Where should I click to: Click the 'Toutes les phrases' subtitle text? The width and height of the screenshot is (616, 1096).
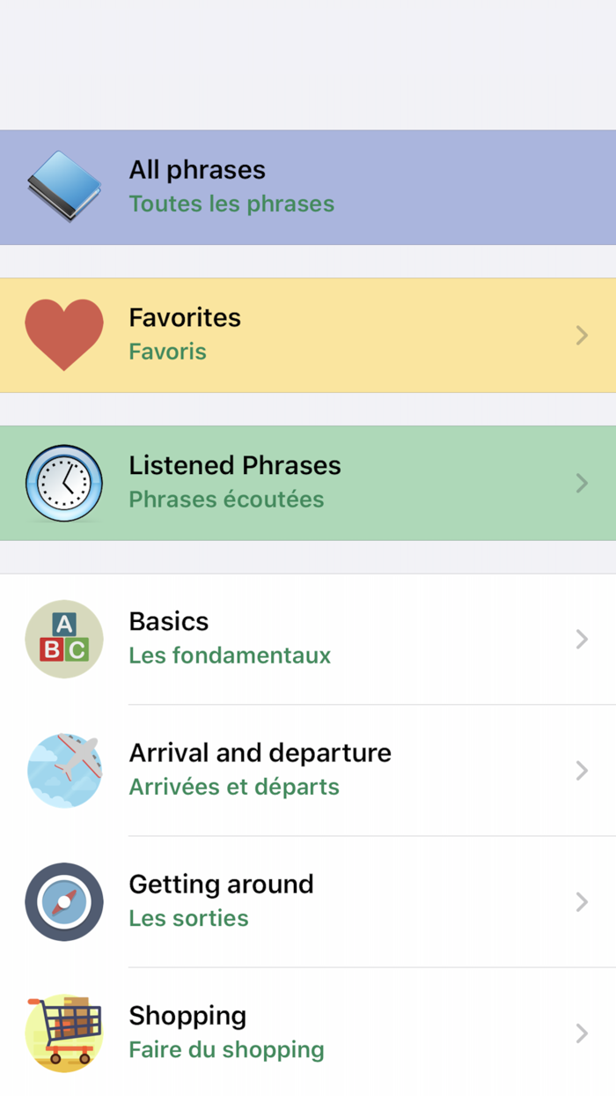231,204
